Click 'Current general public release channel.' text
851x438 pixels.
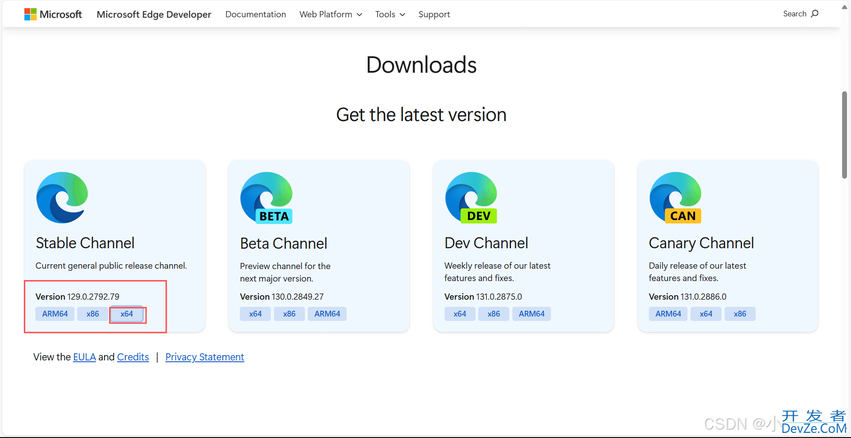point(111,266)
